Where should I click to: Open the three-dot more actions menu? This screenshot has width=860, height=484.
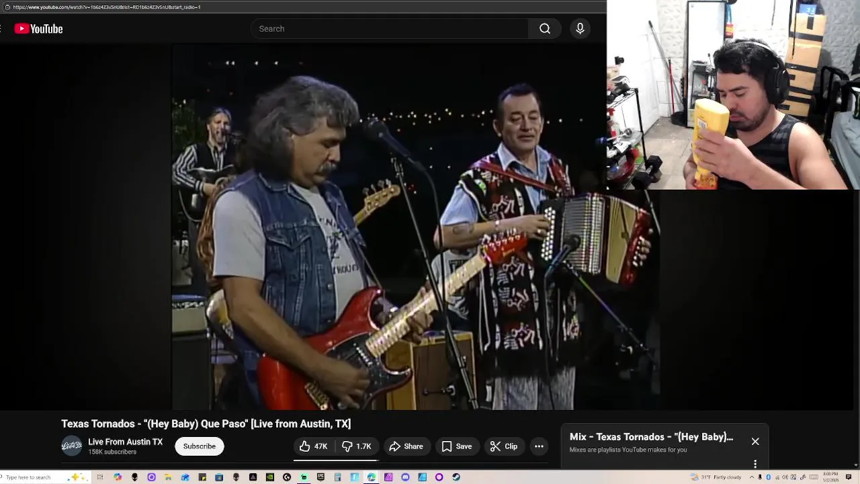tap(539, 446)
